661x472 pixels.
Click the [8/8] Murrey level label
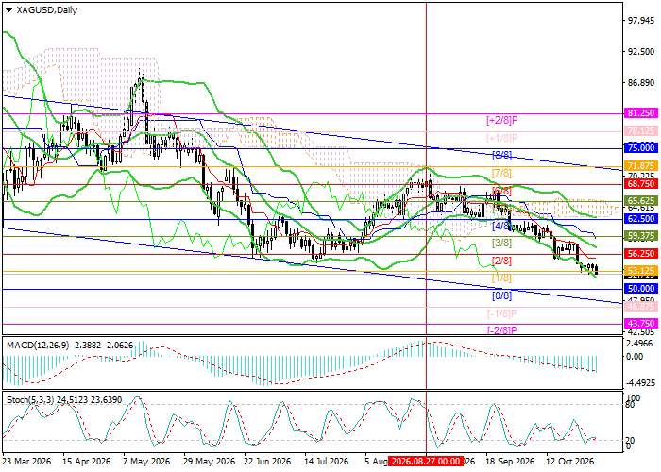coord(501,156)
